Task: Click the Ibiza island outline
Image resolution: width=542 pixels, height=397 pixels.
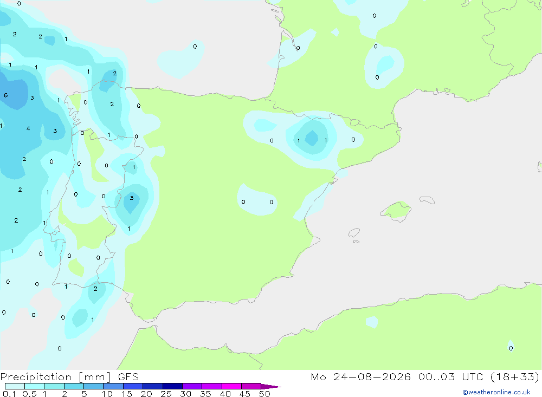Action: pos(354,233)
